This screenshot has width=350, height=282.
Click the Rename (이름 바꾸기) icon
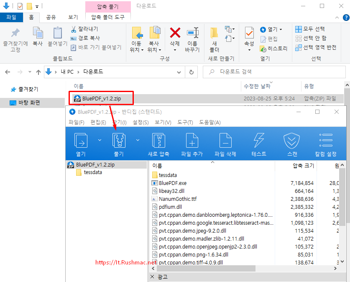coord(193,33)
